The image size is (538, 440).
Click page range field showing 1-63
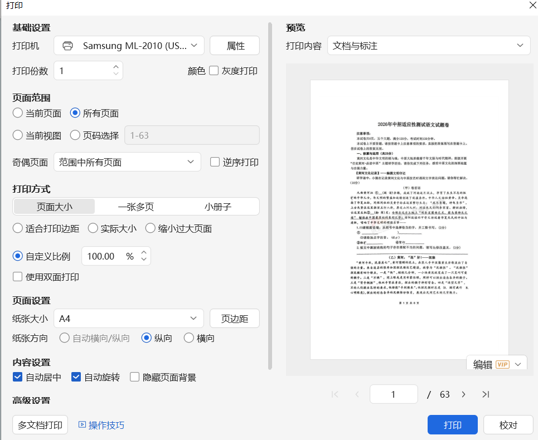point(192,135)
